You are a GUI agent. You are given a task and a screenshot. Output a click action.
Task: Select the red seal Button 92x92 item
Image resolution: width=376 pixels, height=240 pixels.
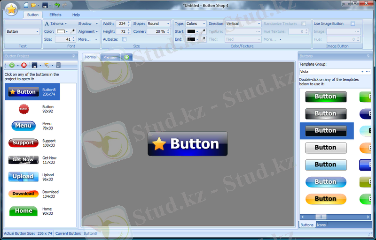click(x=32, y=109)
